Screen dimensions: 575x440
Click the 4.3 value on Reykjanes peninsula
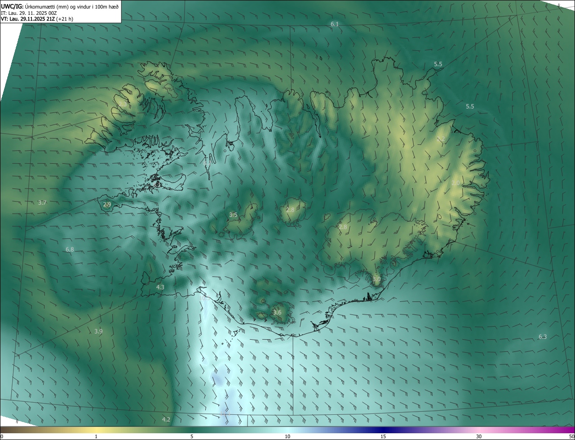coord(160,287)
